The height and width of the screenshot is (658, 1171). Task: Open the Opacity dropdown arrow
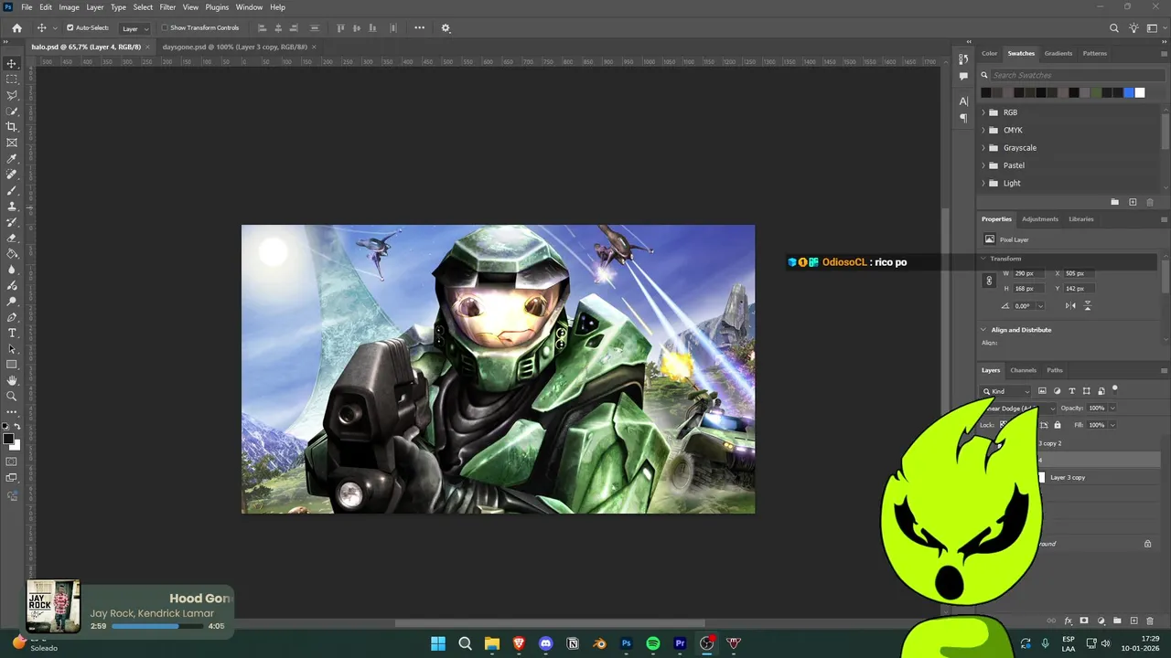click(x=1112, y=409)
